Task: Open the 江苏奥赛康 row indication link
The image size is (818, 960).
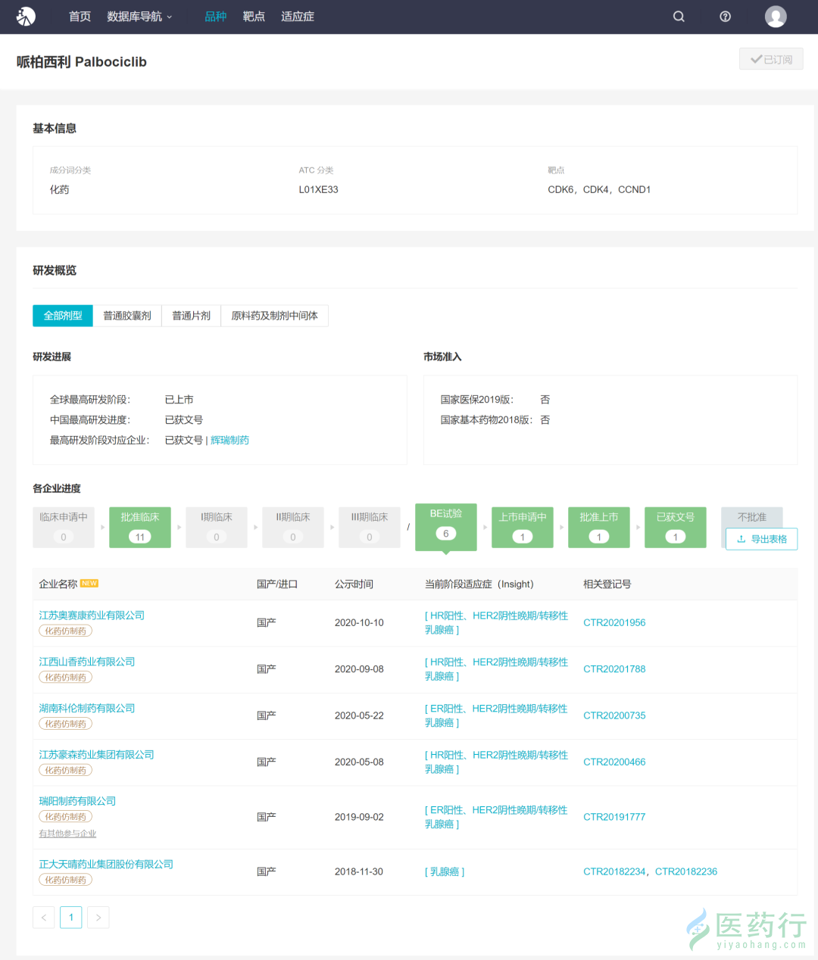Action: tap(496, 622)
